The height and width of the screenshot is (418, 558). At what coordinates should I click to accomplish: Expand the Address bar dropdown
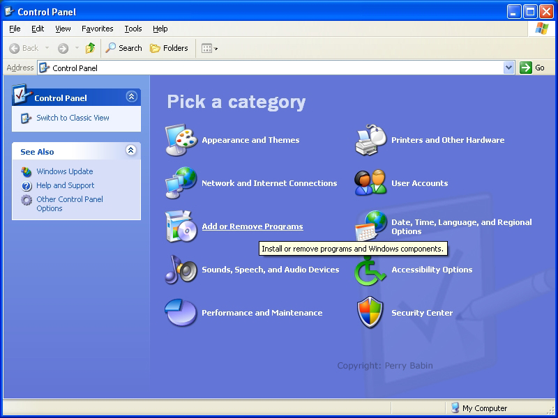(509, 68)
